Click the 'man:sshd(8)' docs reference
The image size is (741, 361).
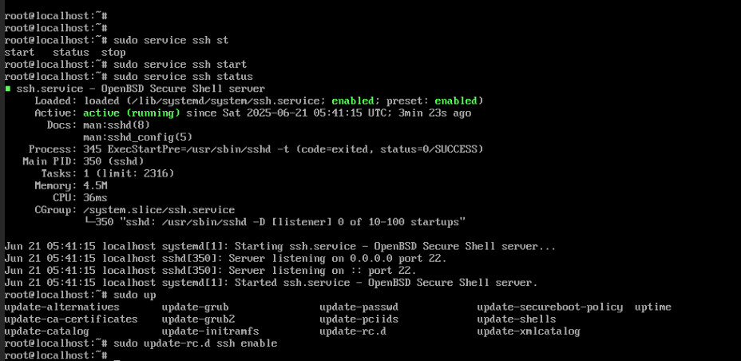(117, 125)
